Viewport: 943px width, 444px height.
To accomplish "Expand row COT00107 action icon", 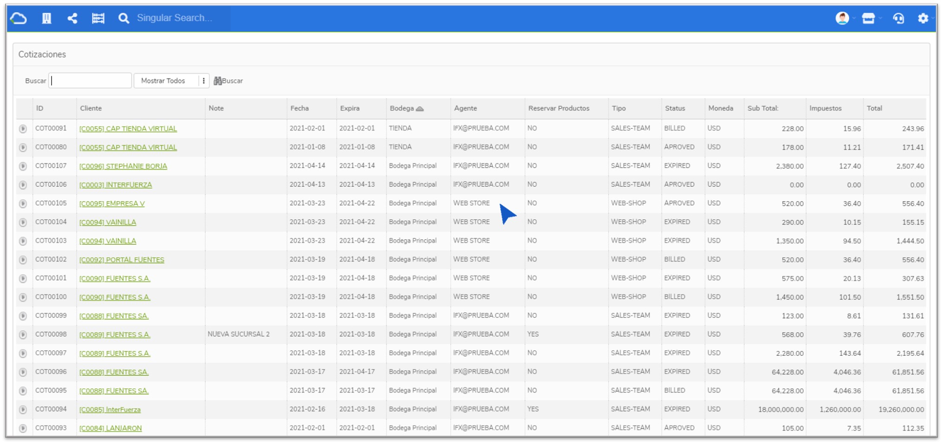I will coord(23,166).
